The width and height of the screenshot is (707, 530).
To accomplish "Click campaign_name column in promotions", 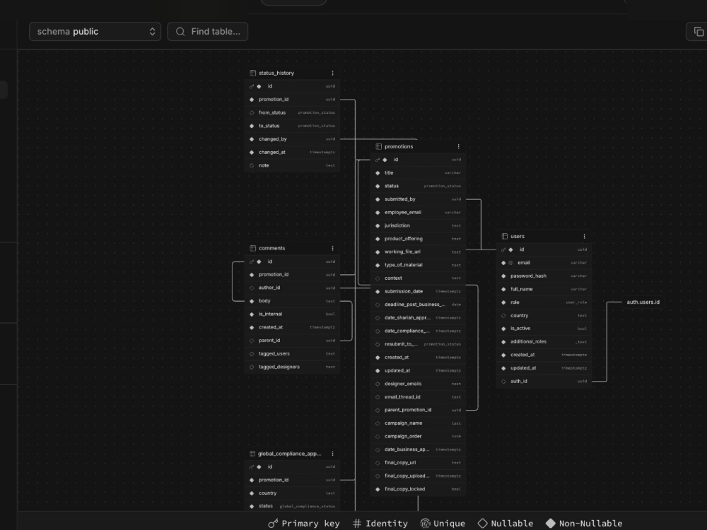I will pos(418,423).
